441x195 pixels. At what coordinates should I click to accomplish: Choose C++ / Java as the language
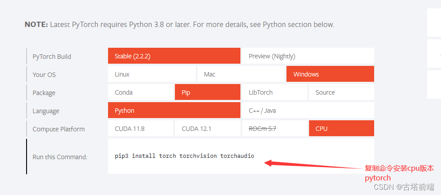(308, 111)
